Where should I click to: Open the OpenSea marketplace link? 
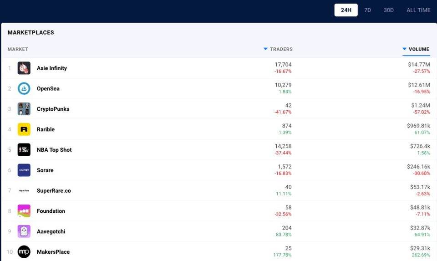tap(48, 88)
